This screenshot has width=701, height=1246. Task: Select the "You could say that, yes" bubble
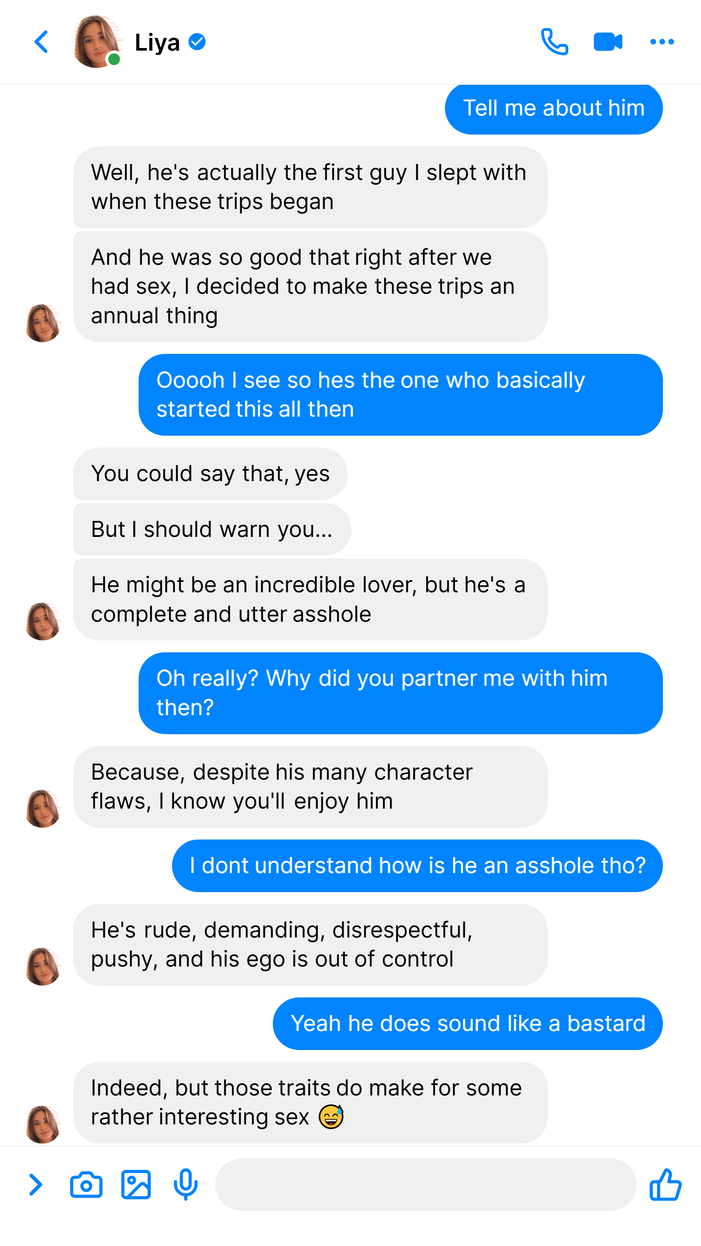(210, 474)
